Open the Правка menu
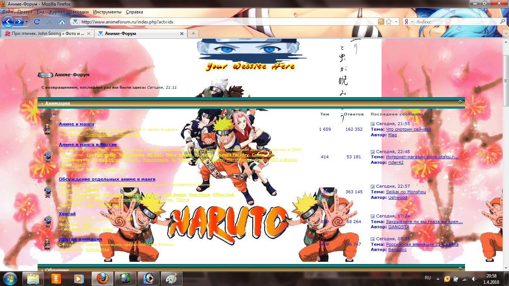Viewport: 509px width, 286px height. tap(25, 12)
